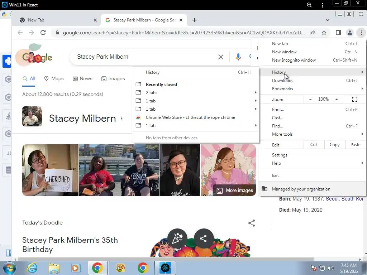Open the CHERISHED sign photo

[x=50, y=170]
